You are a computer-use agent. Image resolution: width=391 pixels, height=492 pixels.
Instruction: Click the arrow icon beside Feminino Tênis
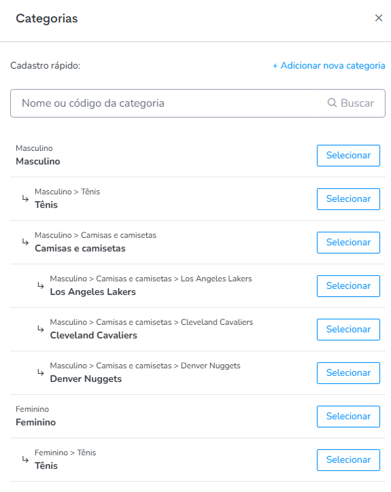(25, 459)
